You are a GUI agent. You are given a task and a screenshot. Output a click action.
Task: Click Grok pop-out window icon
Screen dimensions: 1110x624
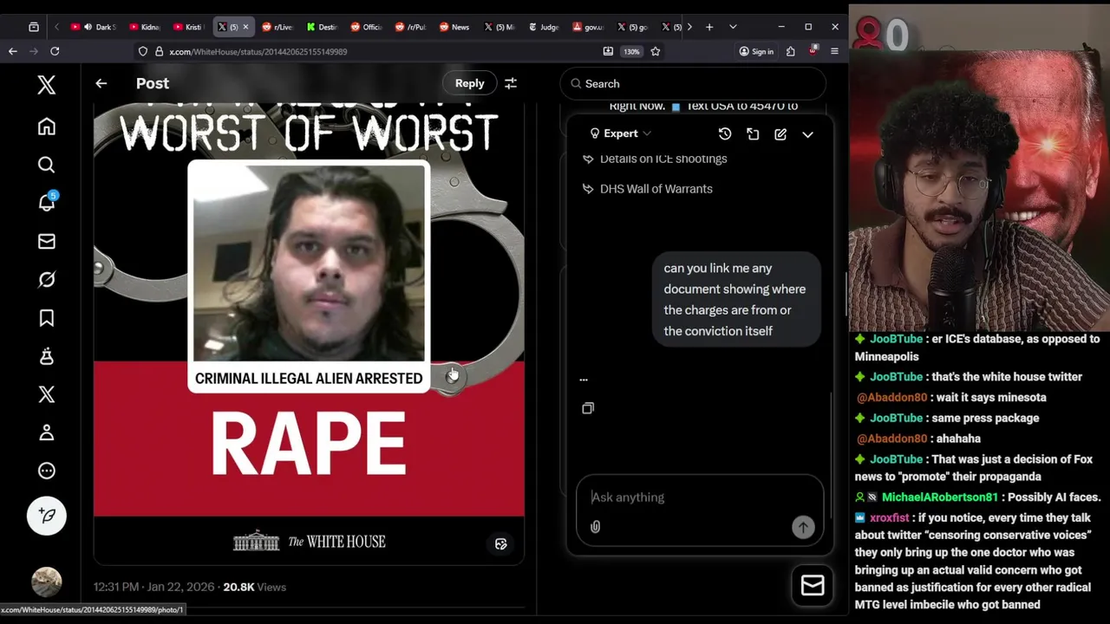click(x=753, y=133)
